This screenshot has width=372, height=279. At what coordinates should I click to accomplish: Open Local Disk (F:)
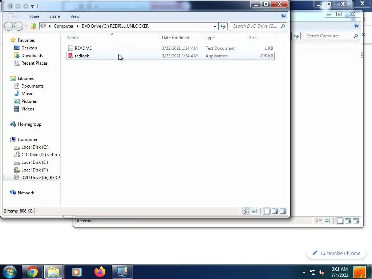(x=35, y=170)
